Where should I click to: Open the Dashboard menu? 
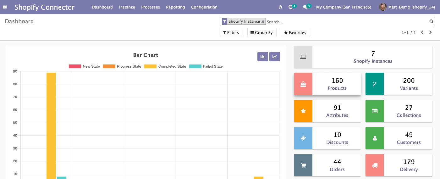[x=102, y=7]
